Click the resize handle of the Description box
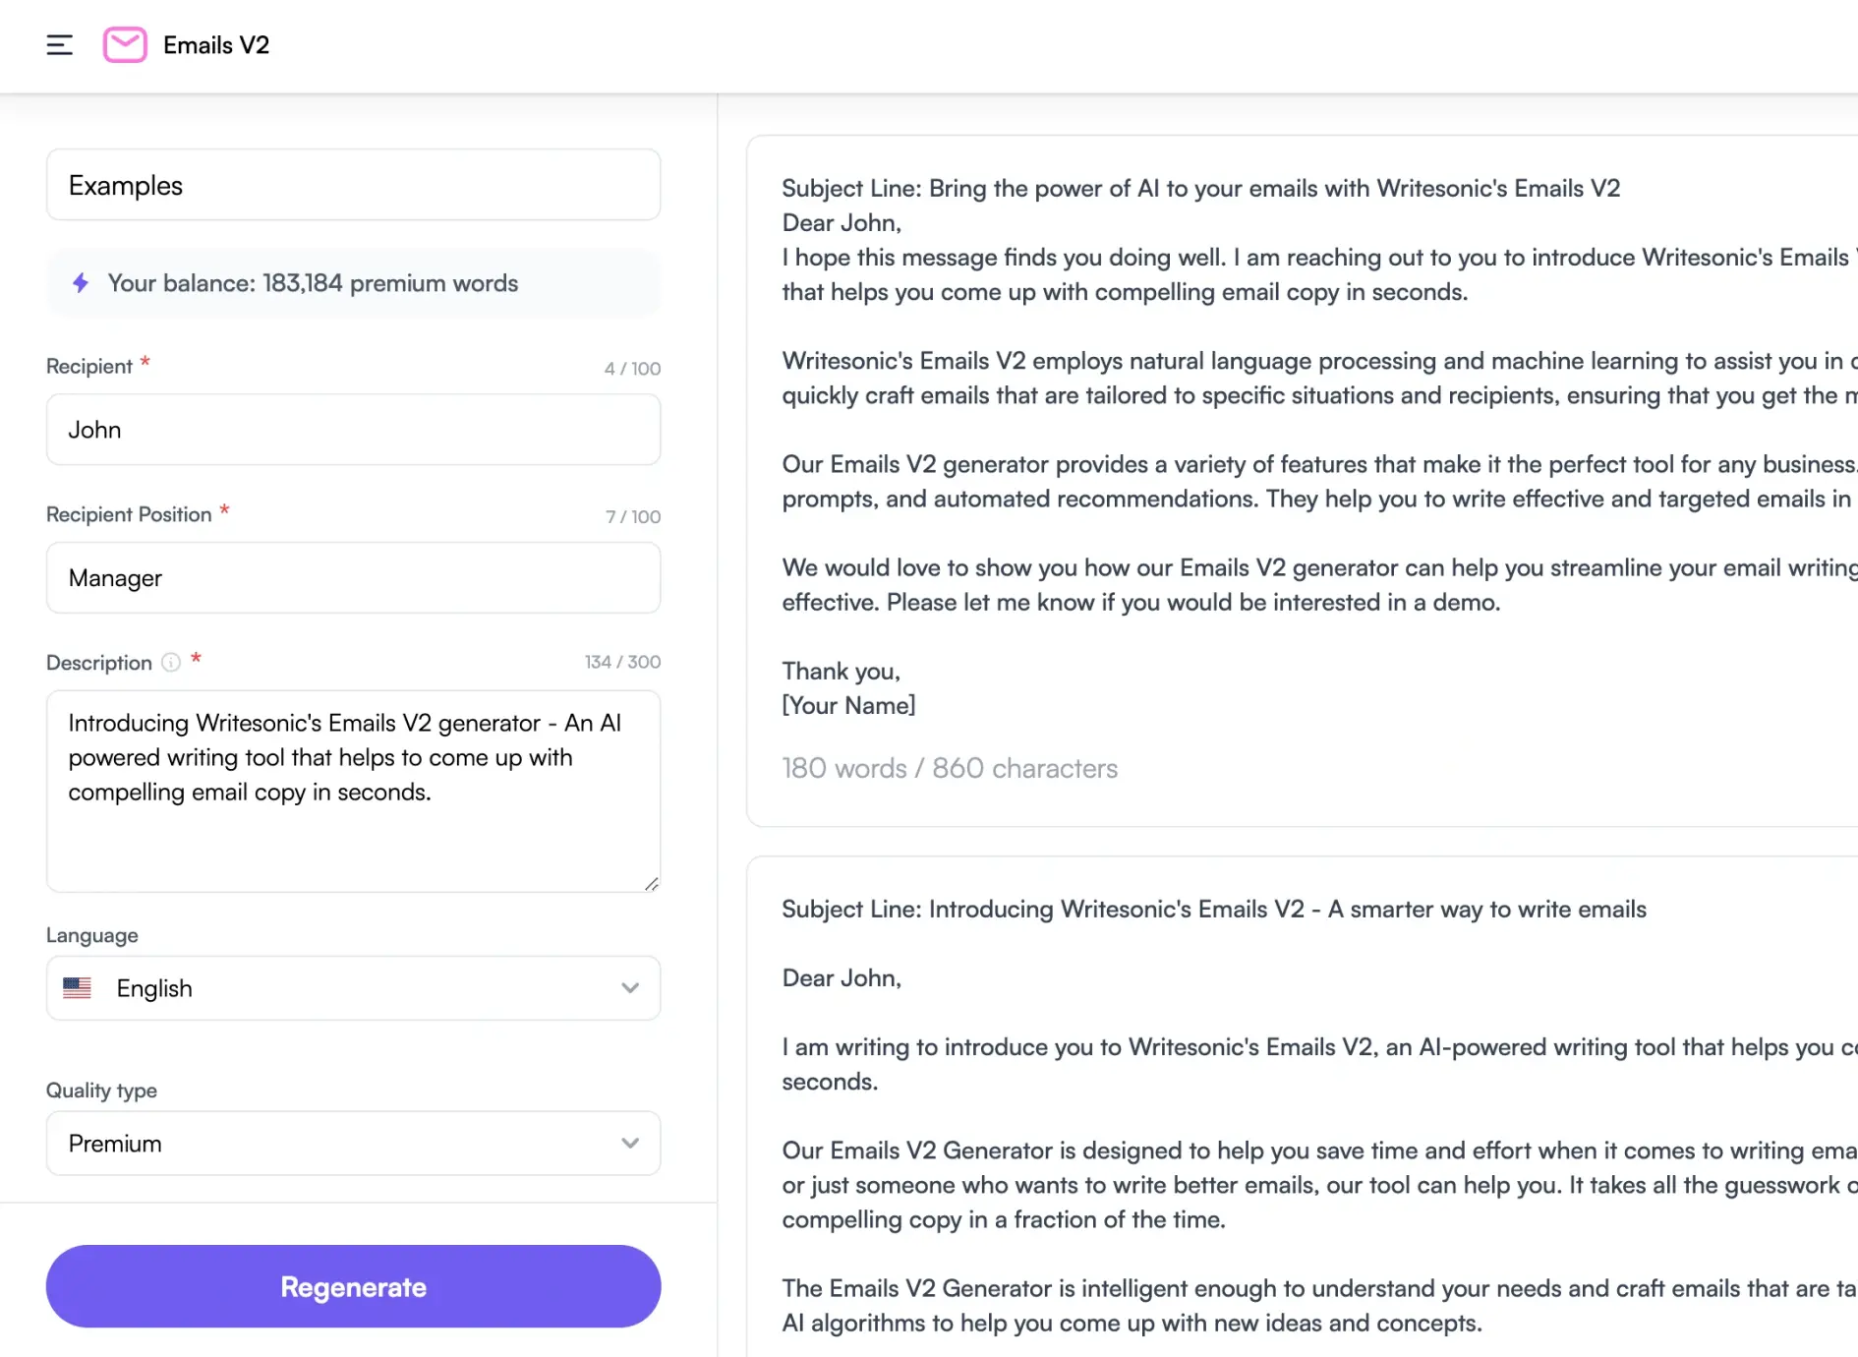1858x1357 pixels. coord(652,883)
